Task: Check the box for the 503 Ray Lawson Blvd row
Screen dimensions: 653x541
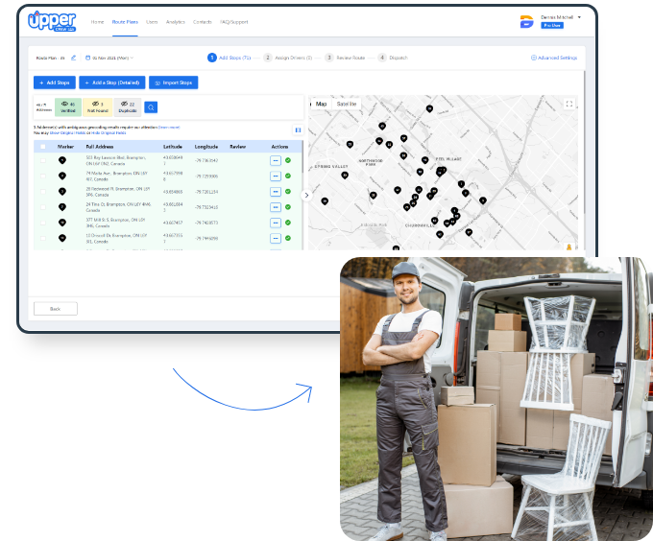Action: (x=43, y=160)
